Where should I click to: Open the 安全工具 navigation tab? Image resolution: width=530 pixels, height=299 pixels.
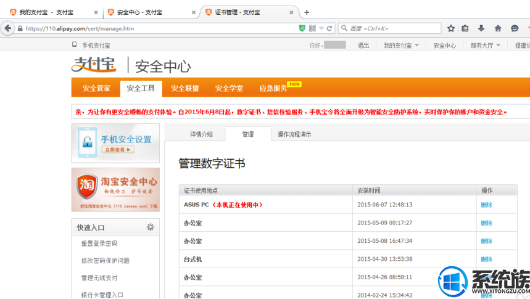(x=141, y=89)
